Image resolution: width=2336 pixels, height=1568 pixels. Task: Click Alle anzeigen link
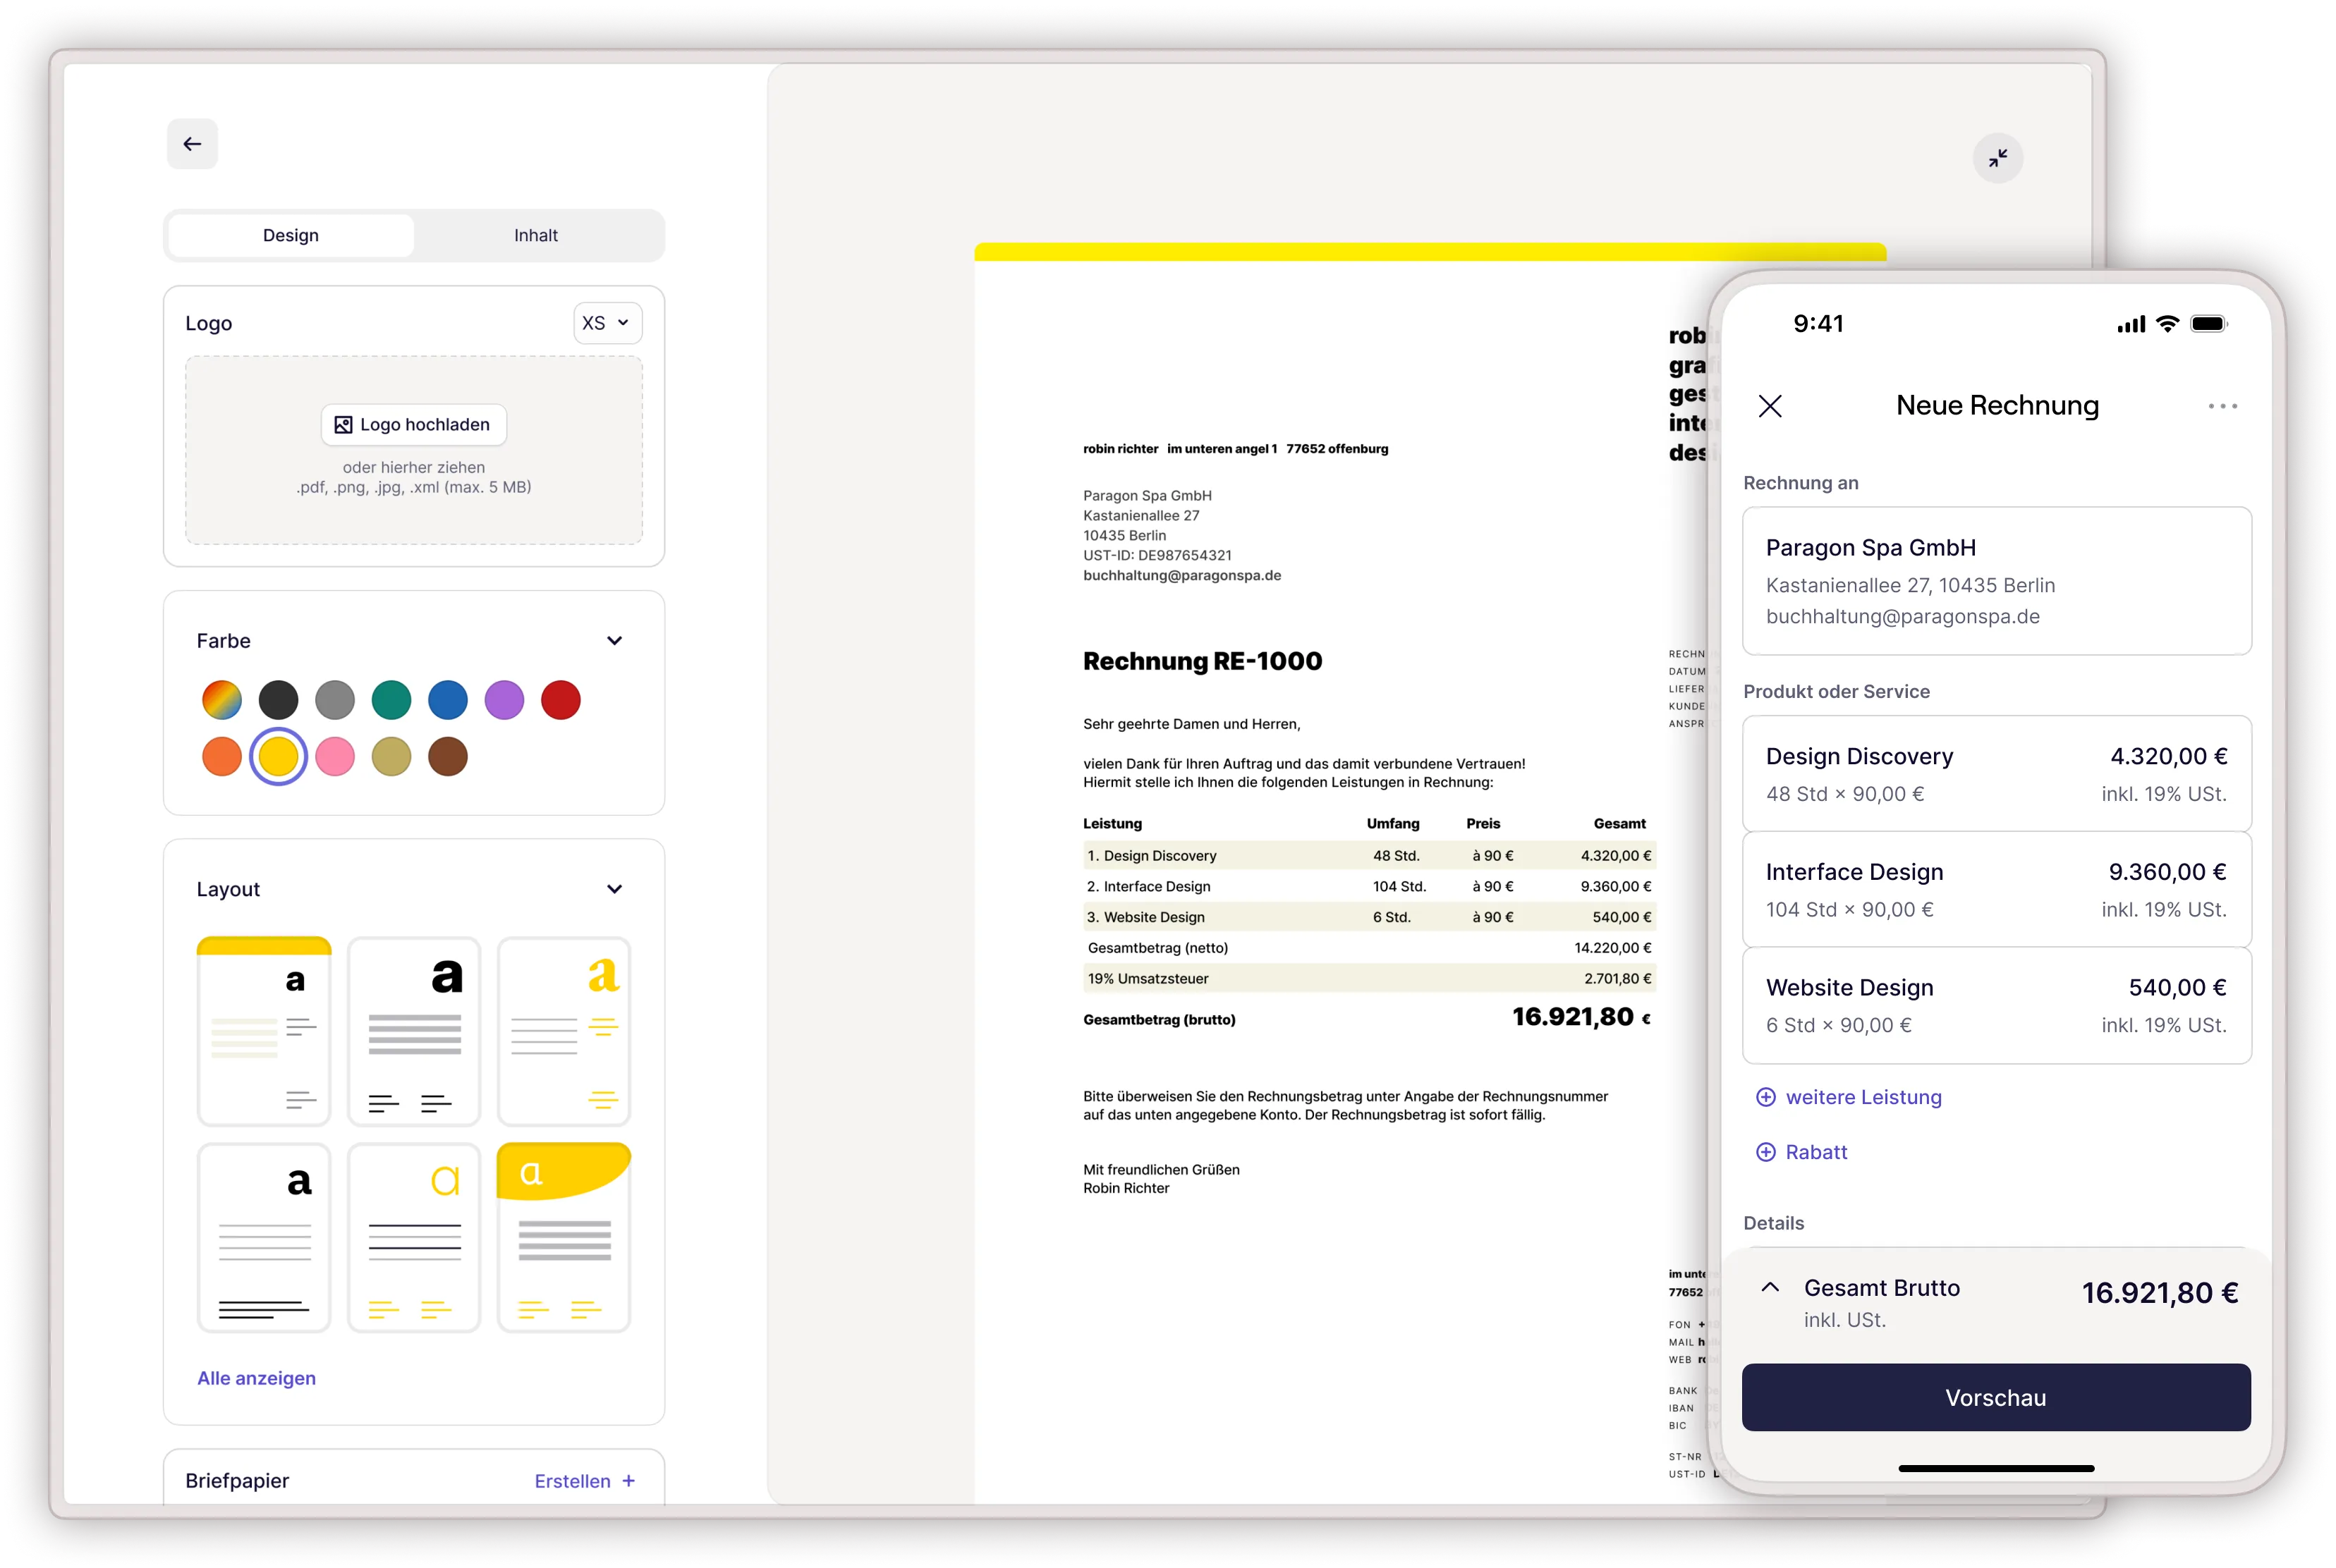tap(256, 1378)
